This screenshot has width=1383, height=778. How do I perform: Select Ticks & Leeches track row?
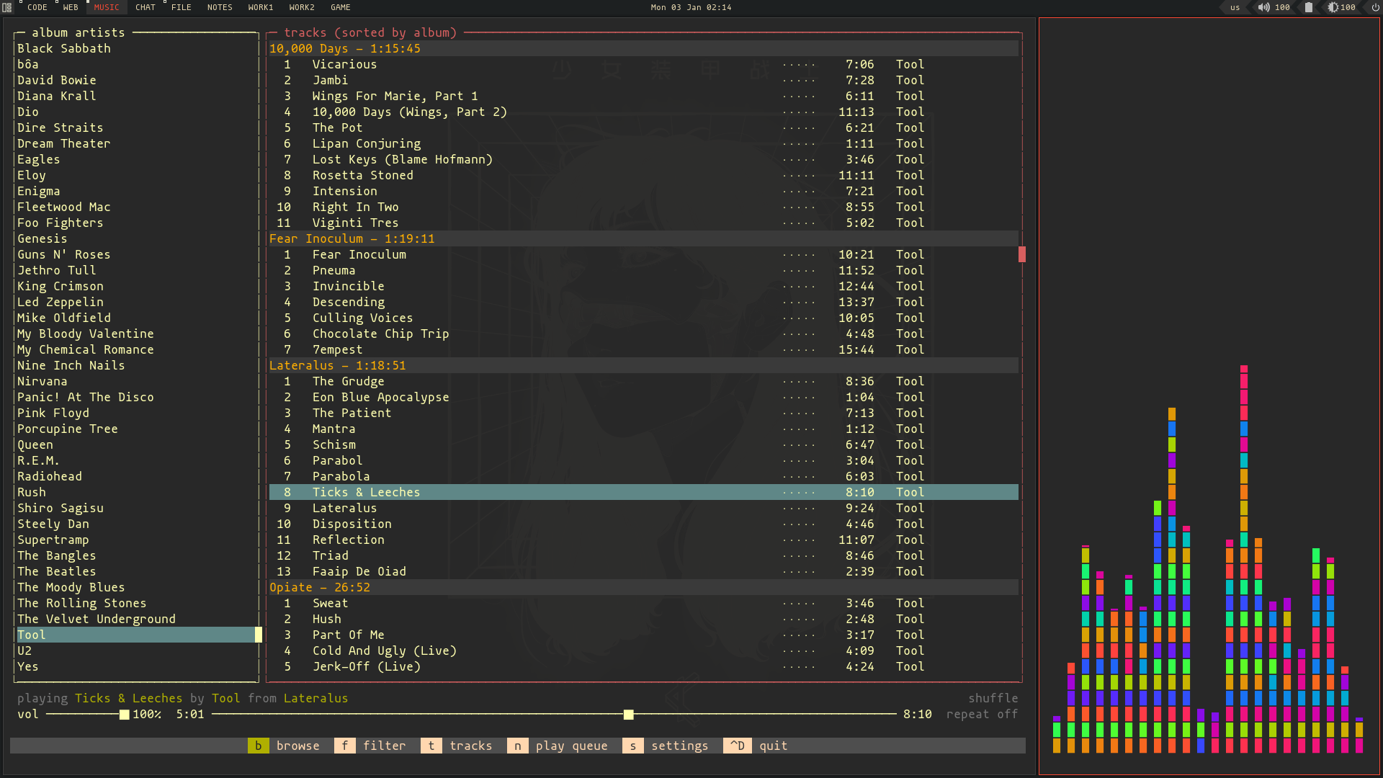point(644,492)
